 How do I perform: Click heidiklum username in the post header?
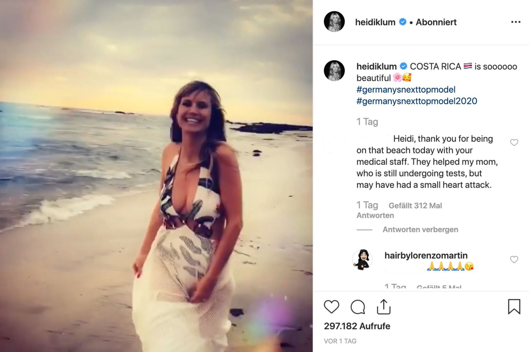pos(375,22)
